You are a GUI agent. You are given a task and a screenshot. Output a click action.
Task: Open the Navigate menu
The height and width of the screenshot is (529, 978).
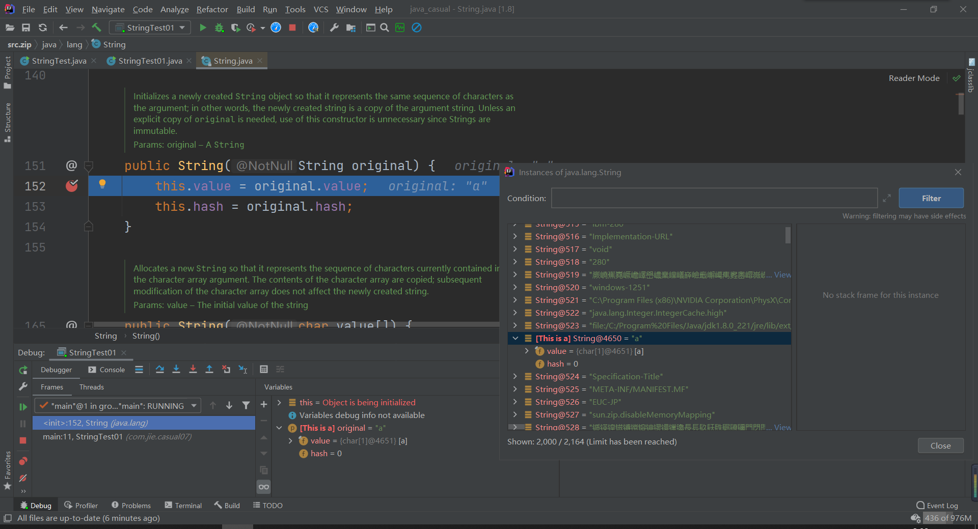(x=108, y=9)
